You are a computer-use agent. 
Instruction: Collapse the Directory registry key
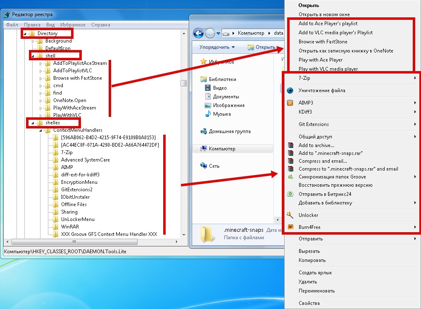pos(25,33)
